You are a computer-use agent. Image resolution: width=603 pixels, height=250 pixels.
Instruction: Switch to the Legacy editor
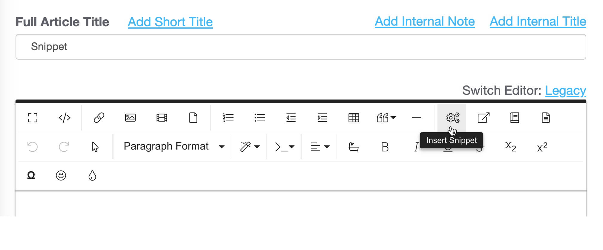pyautogui.click(x=565, y=91)
